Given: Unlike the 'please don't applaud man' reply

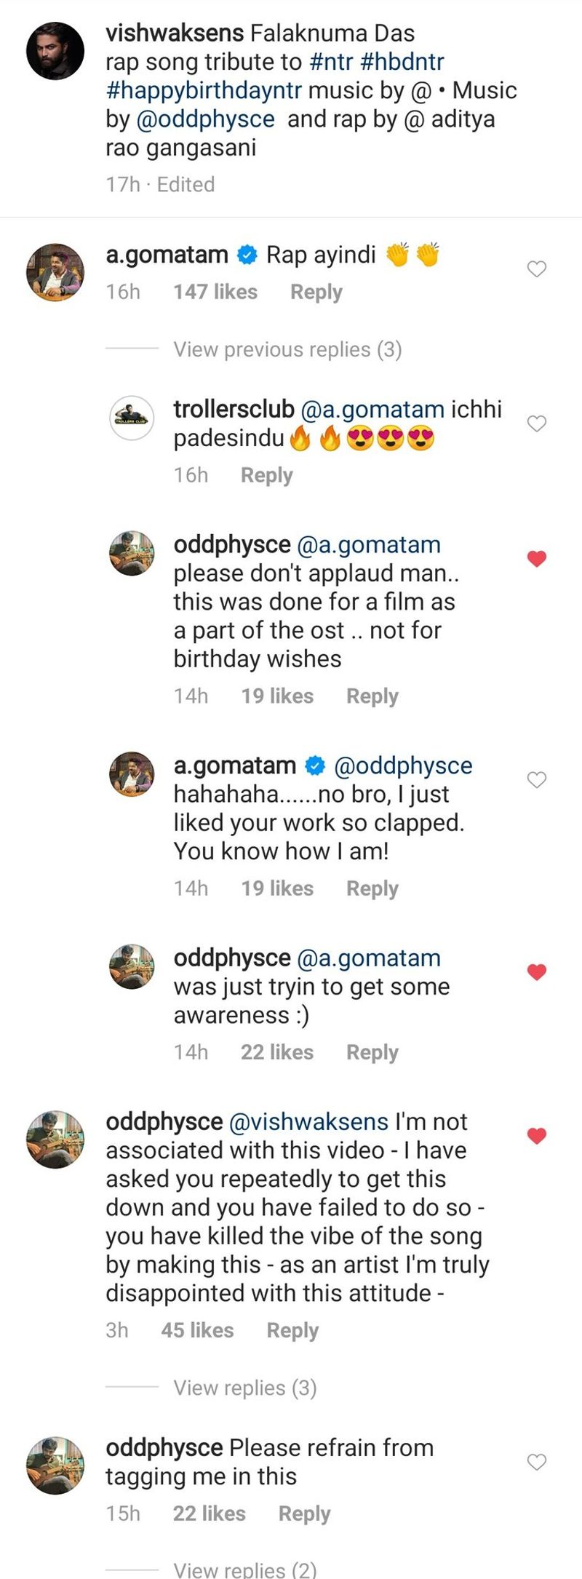Looking at the screenshot, I should tap(537, 559).
